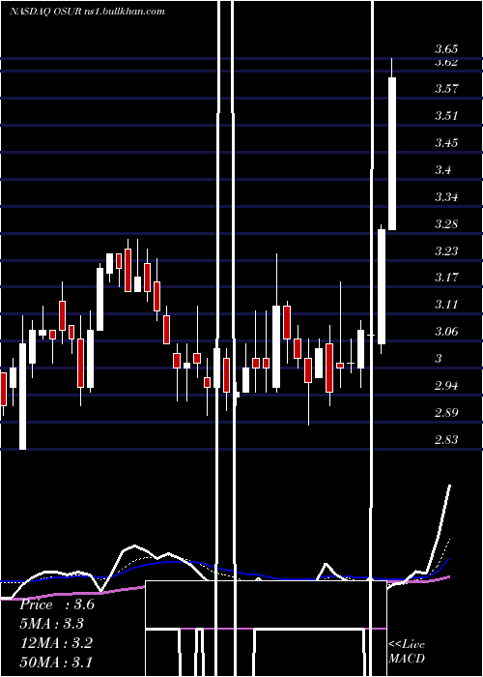Click the 3.28 price axis label
The image size is (483, 677).
446,224
